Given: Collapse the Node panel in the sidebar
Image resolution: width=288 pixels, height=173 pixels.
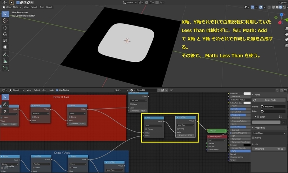Looking at the screenshot, I should 253,95.
